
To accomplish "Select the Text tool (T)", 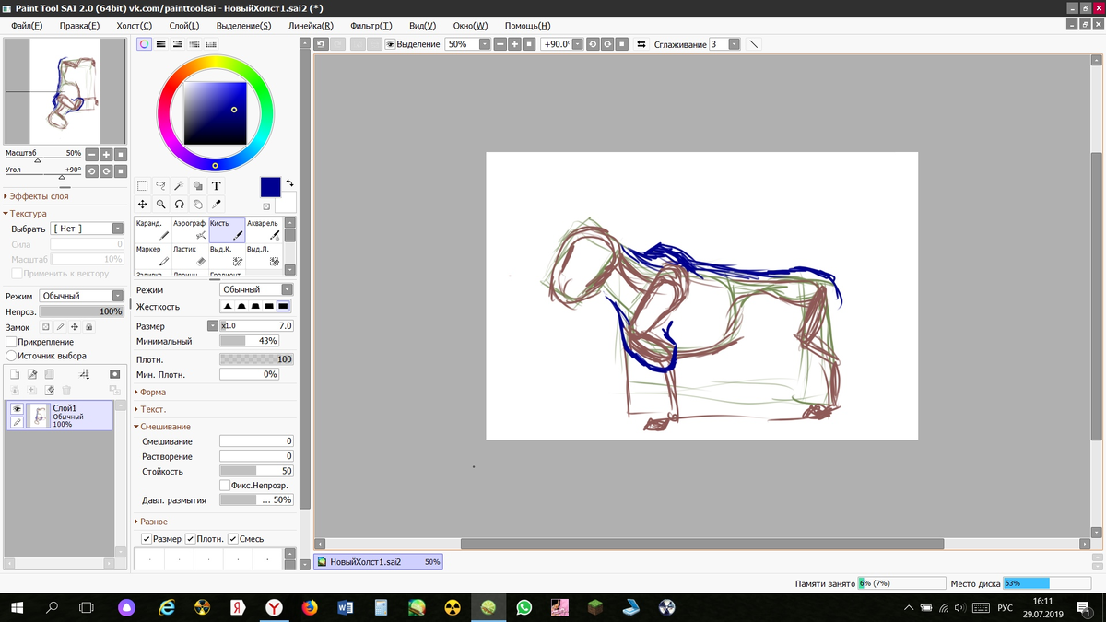I will 217,186.
